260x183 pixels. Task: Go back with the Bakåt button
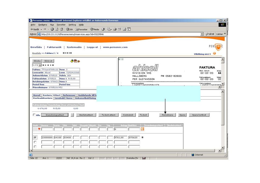point(35,29)
